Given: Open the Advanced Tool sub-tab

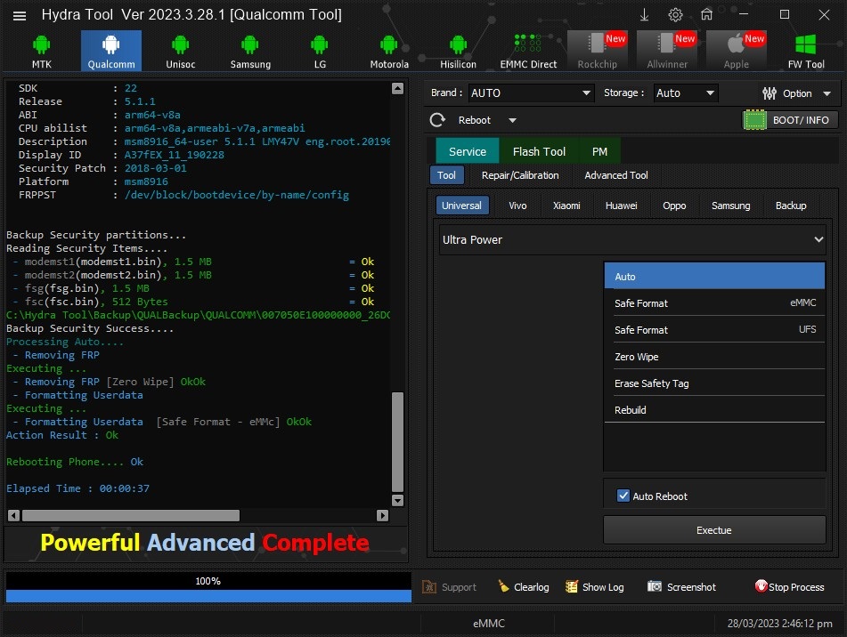Looking at the screenshot, I should click(x=615, y=175).
